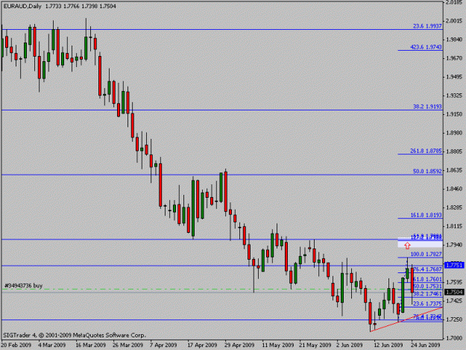Select the "261.8 1.8785" expansion label
Viewport: 466px width, 350px height.
[x=426, y=151]
